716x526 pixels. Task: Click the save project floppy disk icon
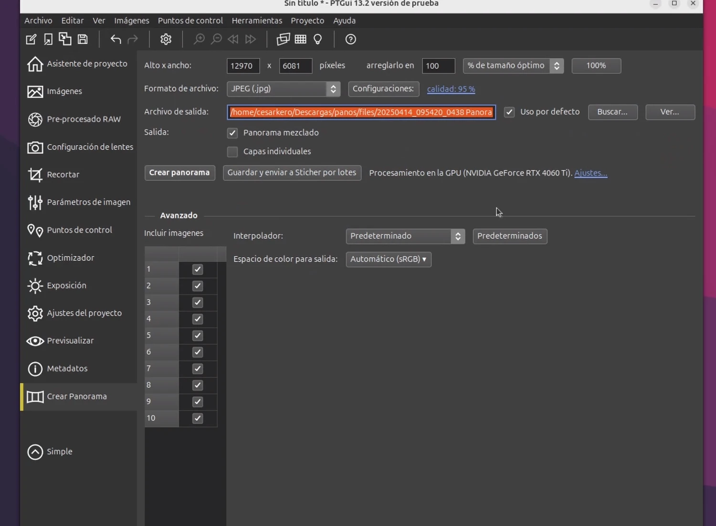83,39
